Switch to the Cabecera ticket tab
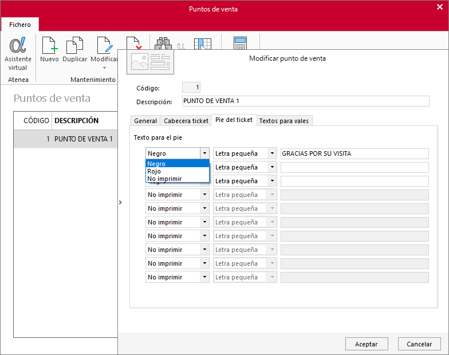This screenshot has height=355, width=449. pyautogui.click(x=186, y=121)
